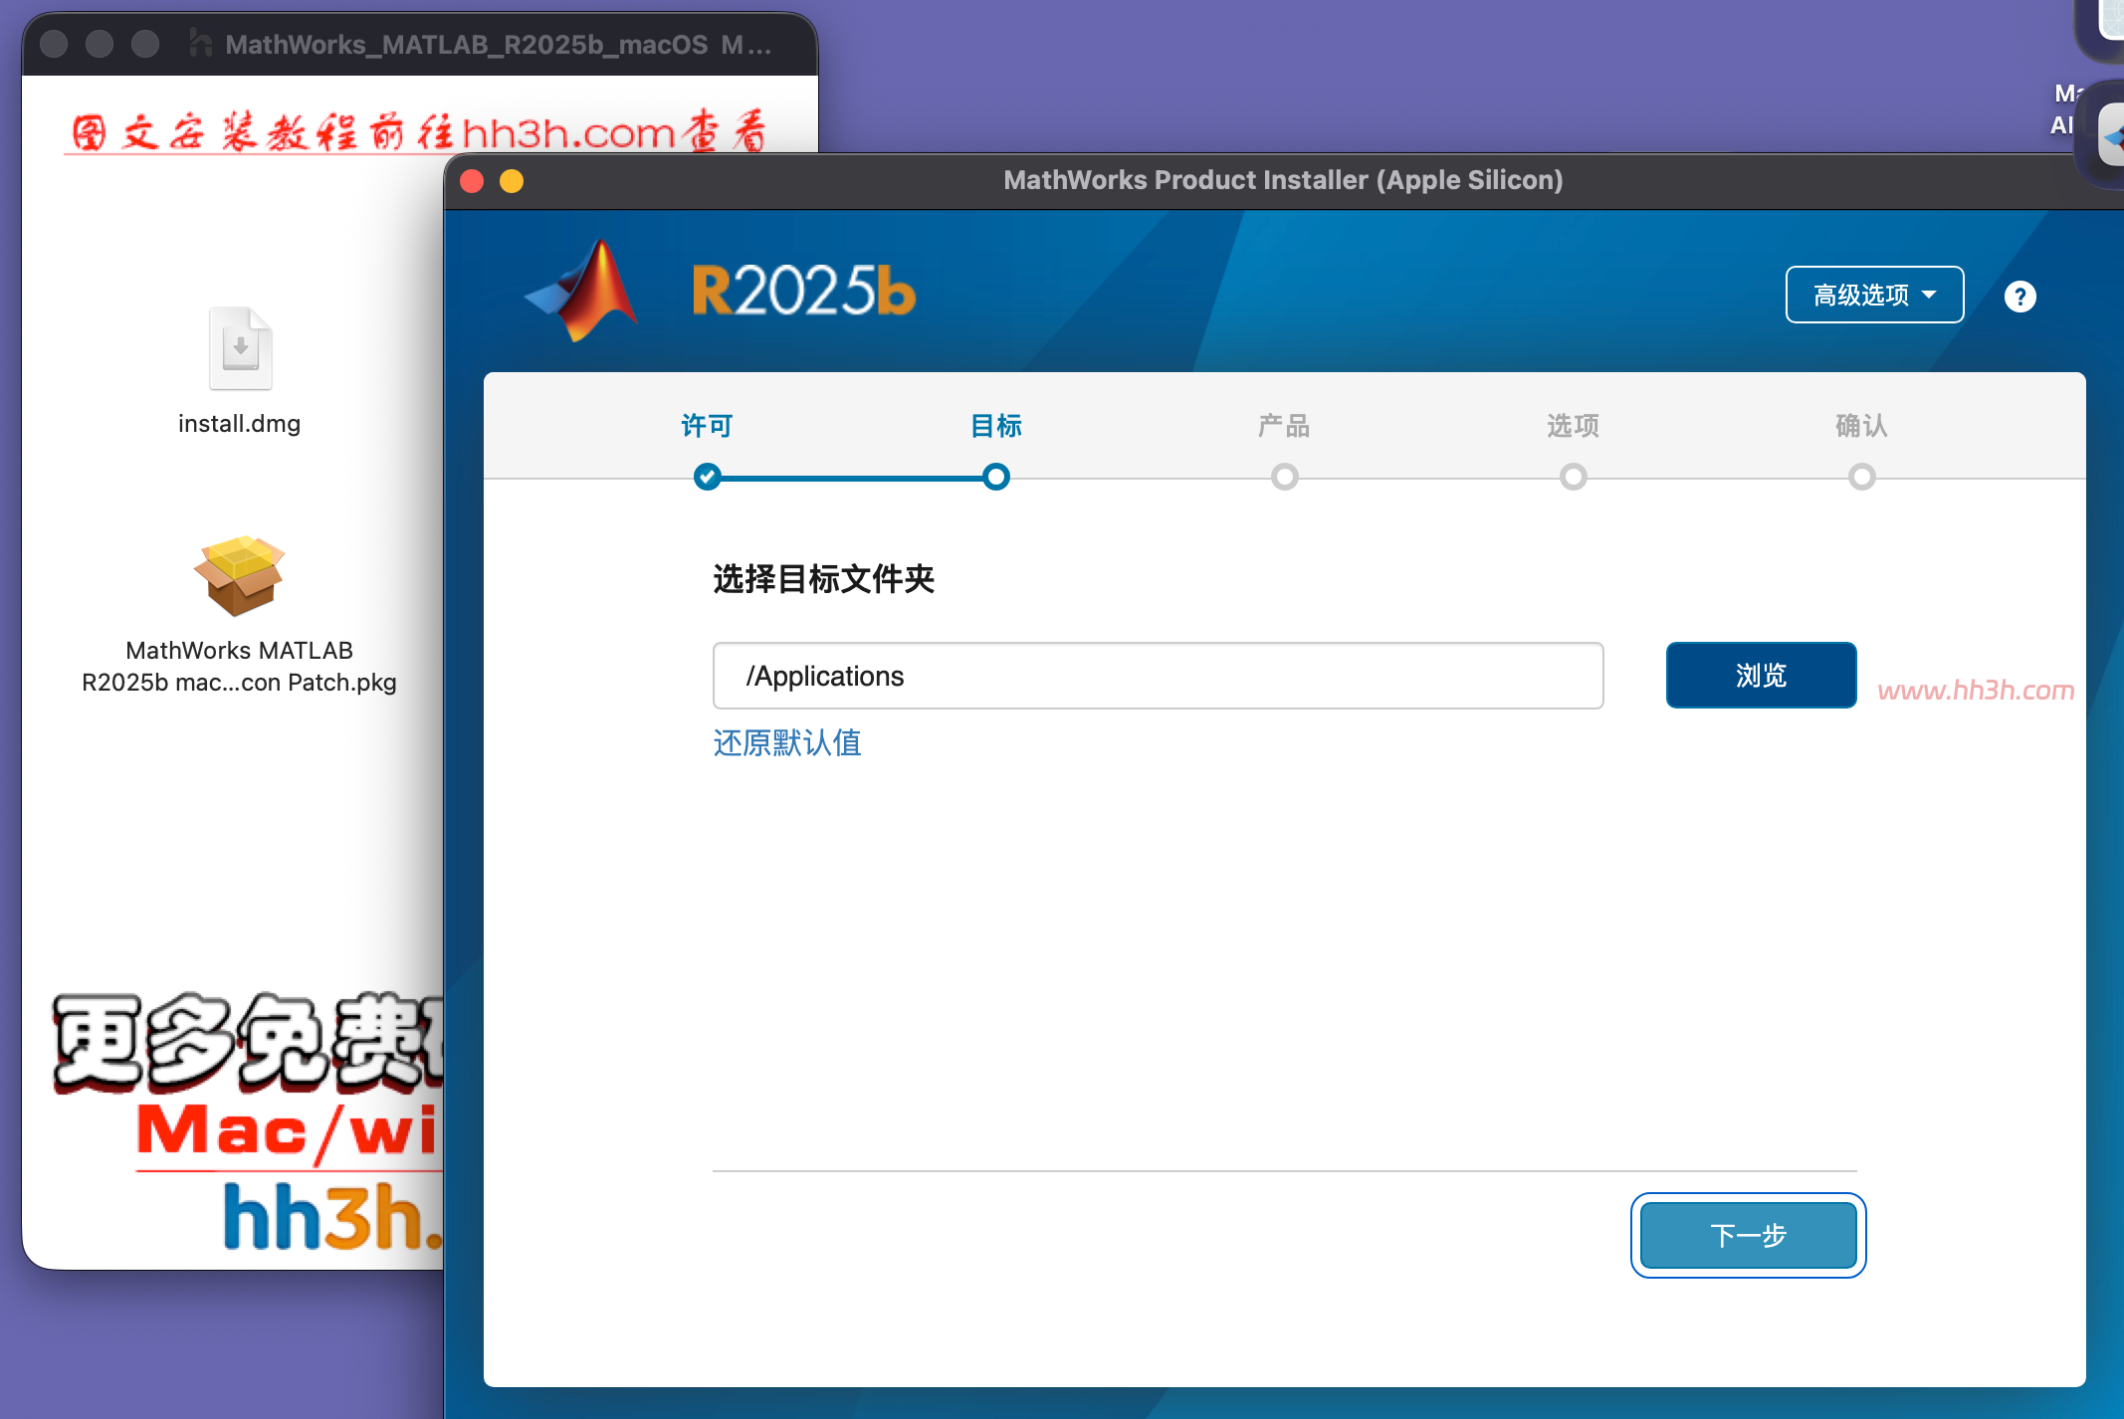Click the completed 许可 step marker
Screen dimensions: 2124x1419
coord(708,477)
